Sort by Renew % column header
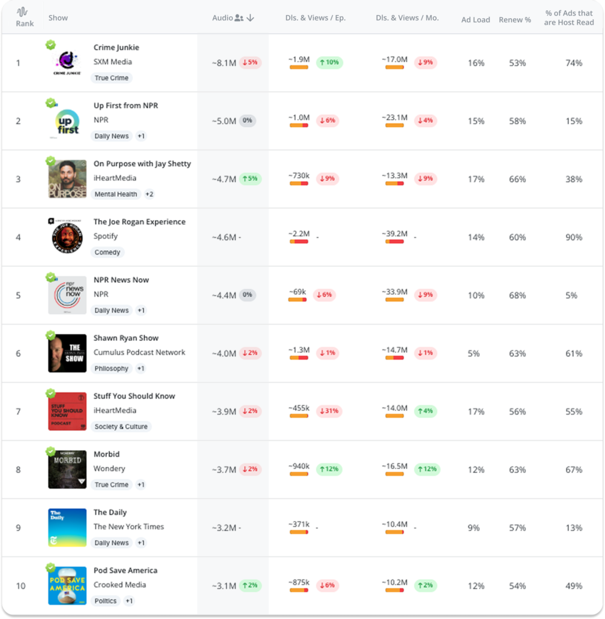Image resolution: width=605 pixels, height=619 pixels. tap(515, 19)
